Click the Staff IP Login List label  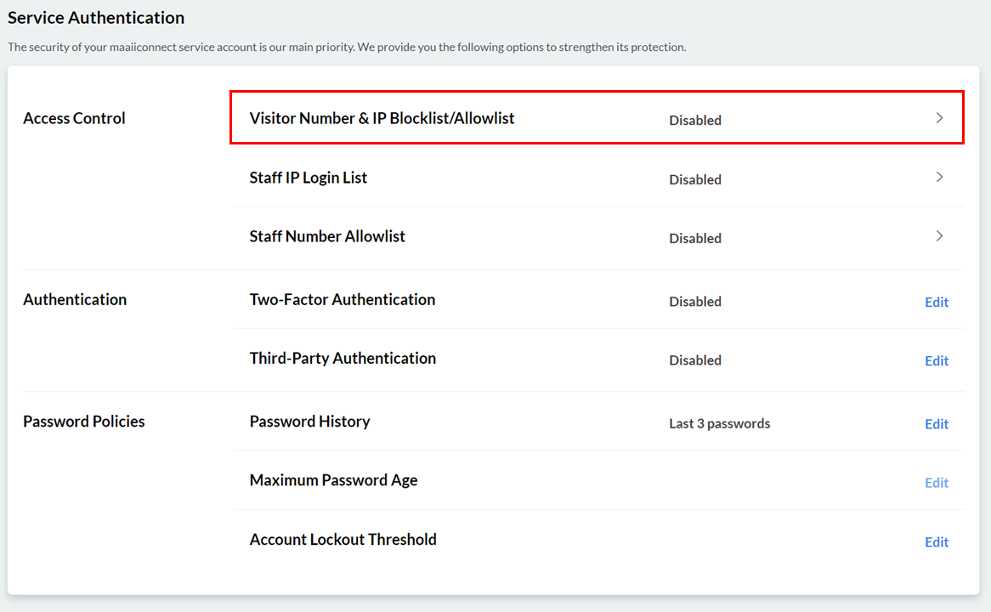(x=309, y=178)
